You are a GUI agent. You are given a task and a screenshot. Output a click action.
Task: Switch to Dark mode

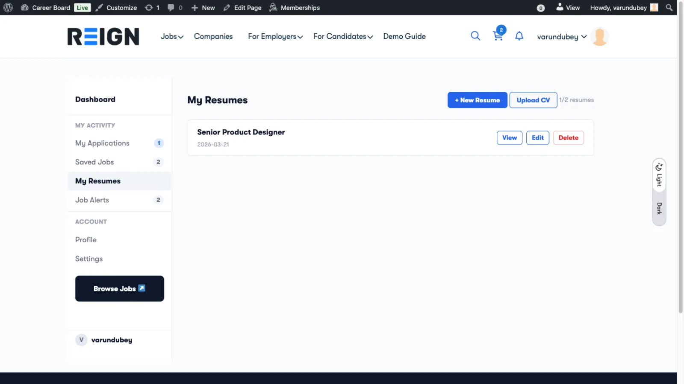(659, 208)
